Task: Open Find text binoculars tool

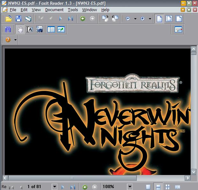Action: (x=8, y=29)
